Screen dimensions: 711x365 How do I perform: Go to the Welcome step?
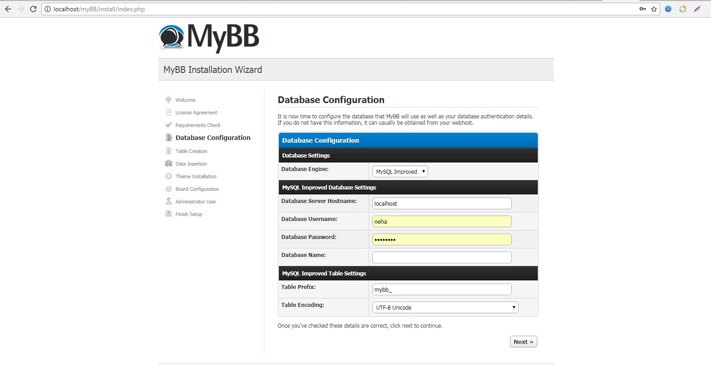click(185, 100)
